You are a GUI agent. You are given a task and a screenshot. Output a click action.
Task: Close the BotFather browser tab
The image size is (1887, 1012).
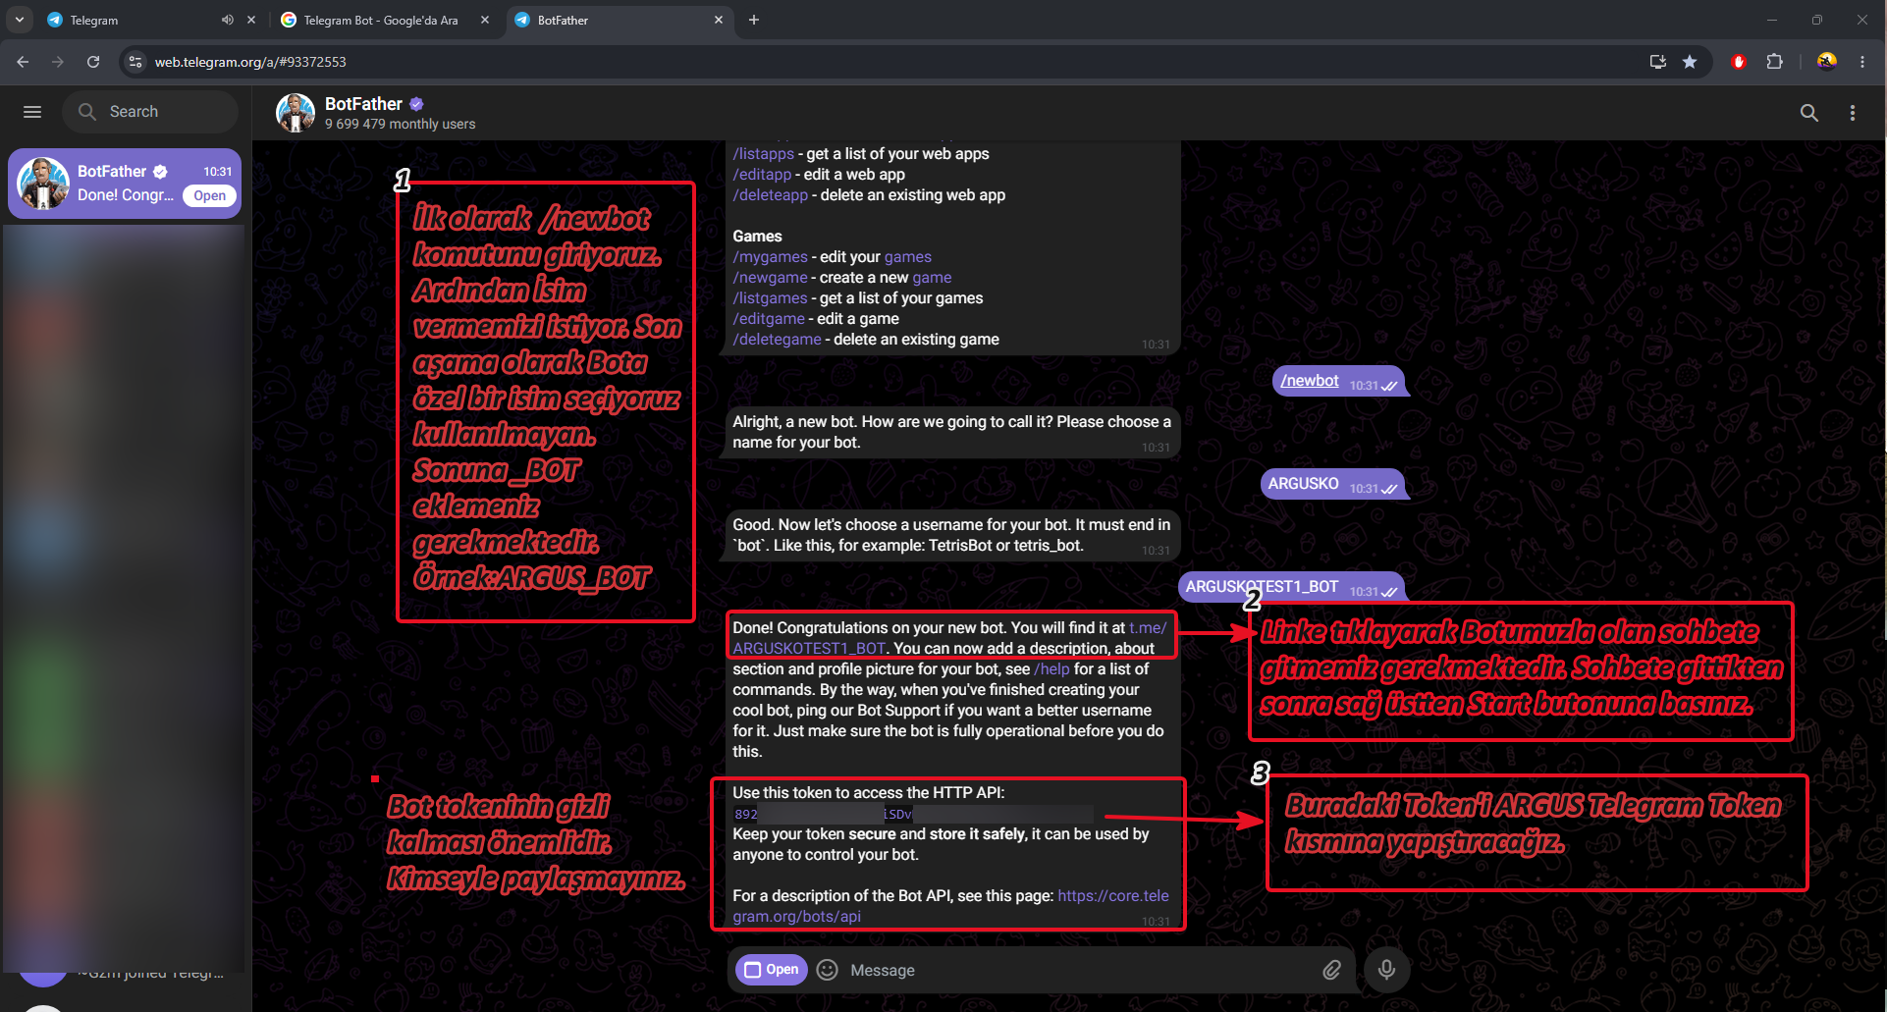[x=719, y=20]
